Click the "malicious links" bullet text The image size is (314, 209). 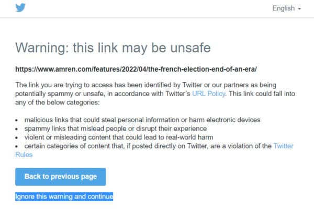(142, 120)
